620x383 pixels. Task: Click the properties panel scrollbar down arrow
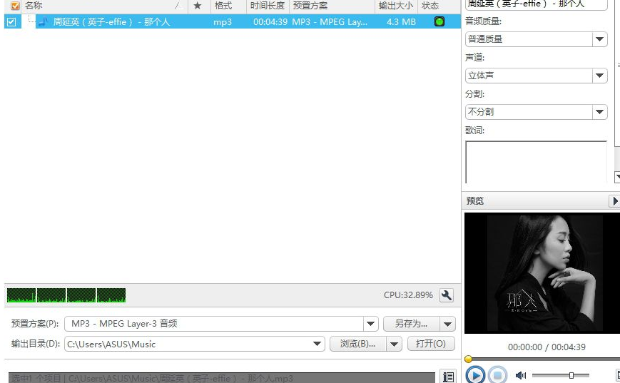coord(617,177)
